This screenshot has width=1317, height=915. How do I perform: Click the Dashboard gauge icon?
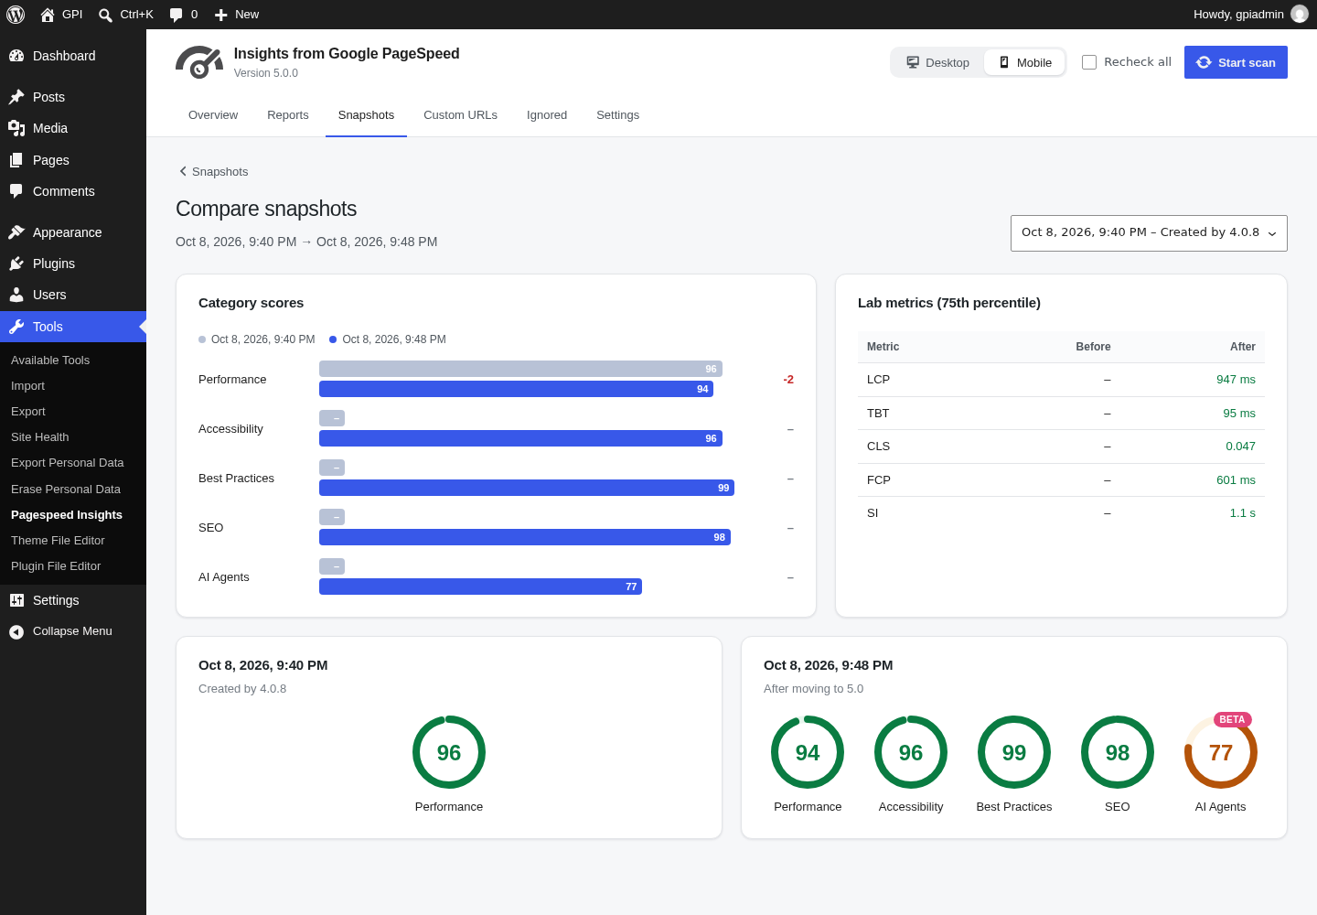click(x=16, y=56)
